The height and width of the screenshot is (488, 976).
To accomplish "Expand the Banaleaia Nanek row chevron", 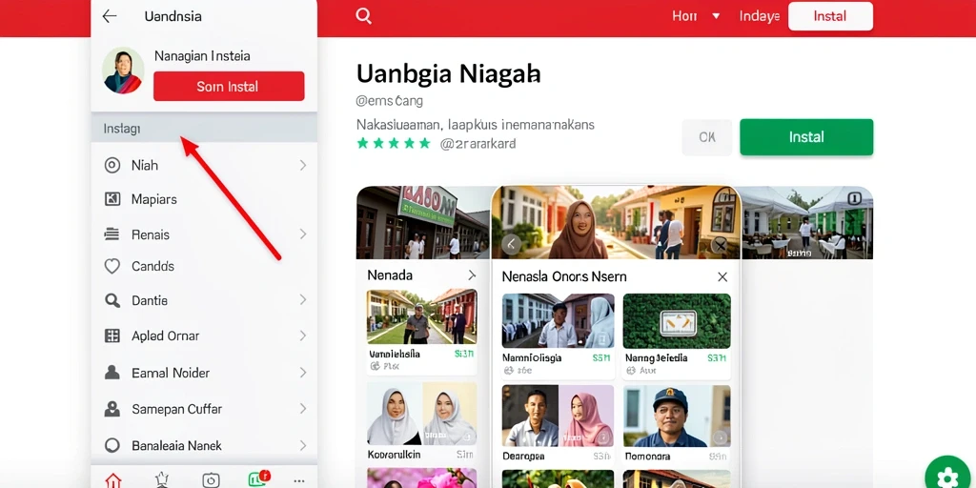I will (302, 446).
